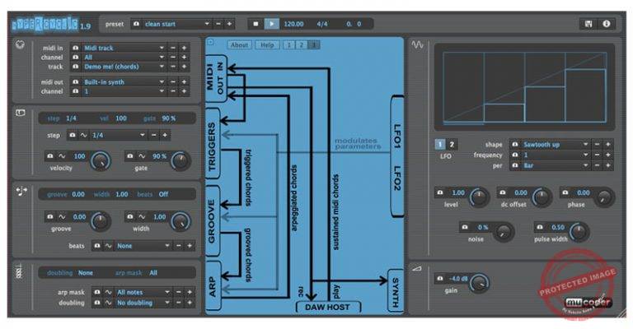Viewport: 633px width, 329px height.
Task: Click the lock icon beside midi out
Action: tap(75, 81)
